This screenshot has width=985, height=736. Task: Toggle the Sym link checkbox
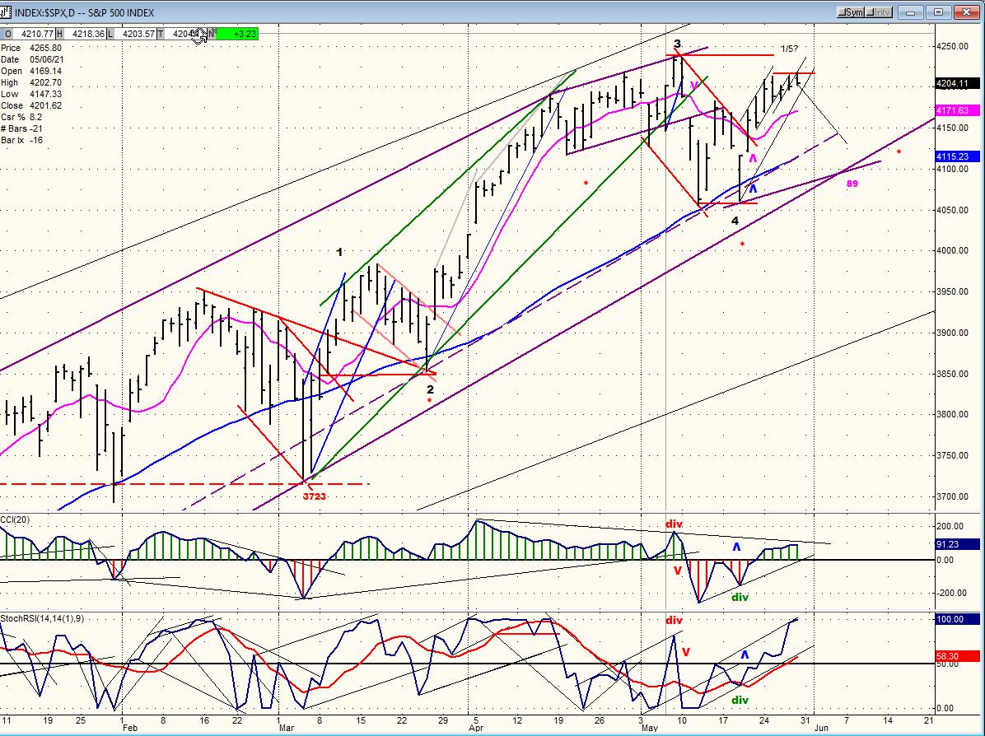pos(852,12)
